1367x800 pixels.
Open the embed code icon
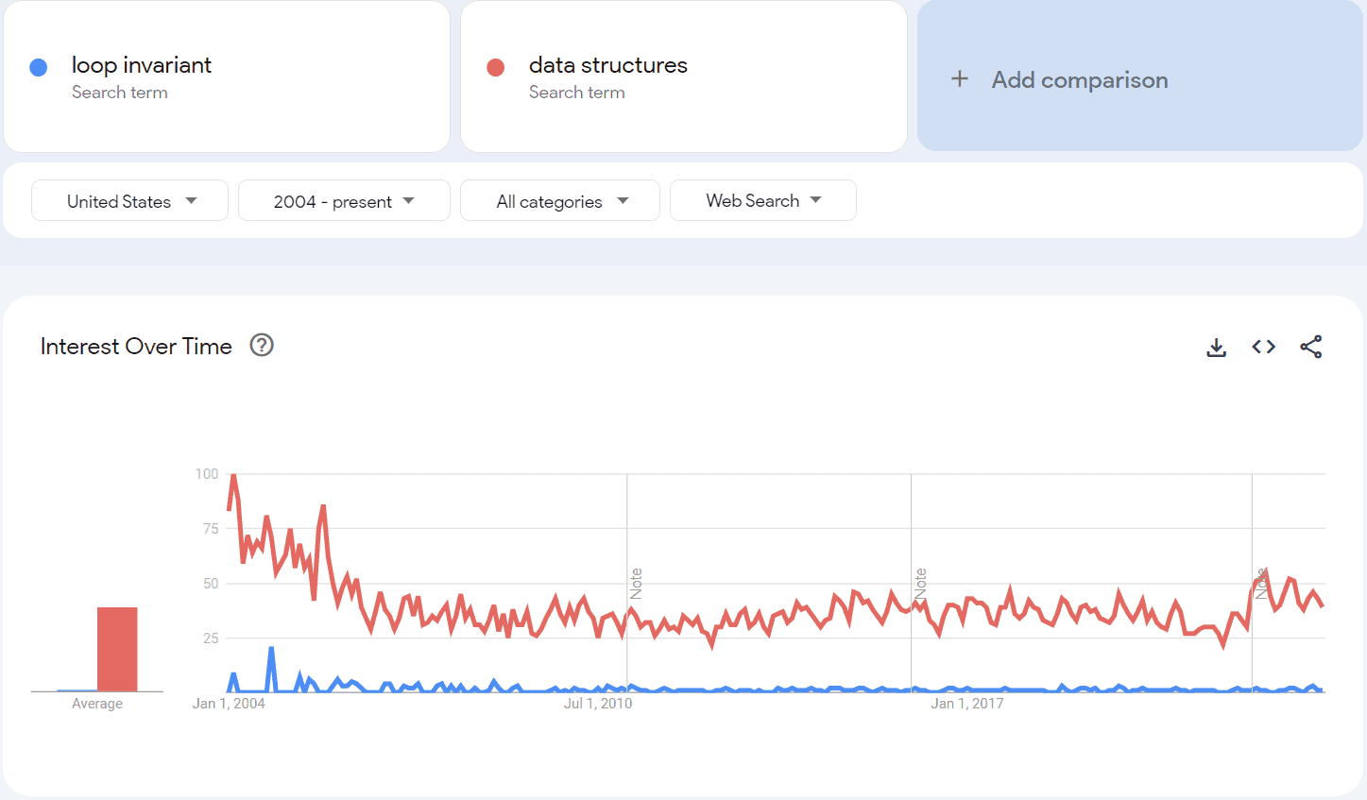pos(1263,347)
